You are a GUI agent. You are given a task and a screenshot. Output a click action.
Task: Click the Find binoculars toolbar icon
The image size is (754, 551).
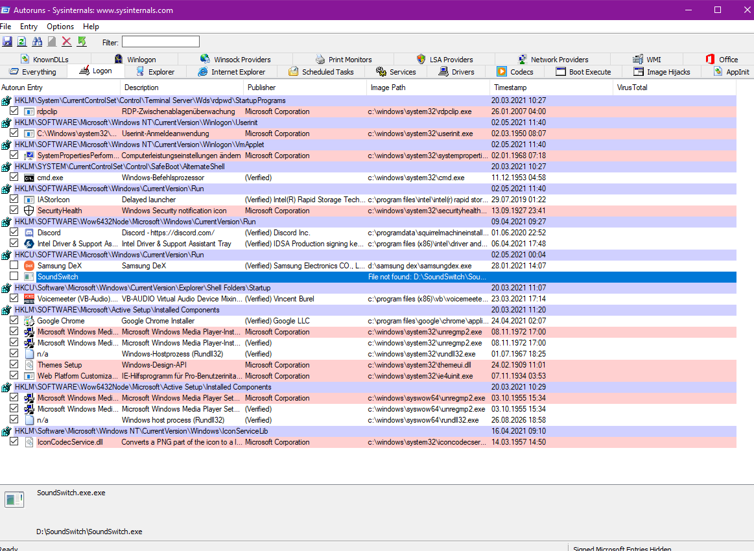pos(37,42)
